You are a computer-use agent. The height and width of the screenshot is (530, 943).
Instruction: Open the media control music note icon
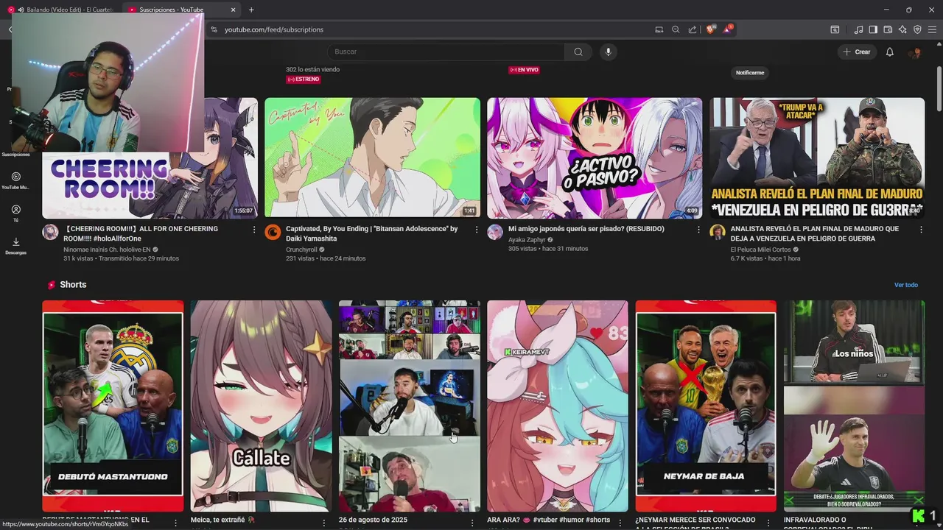(858, 29)
